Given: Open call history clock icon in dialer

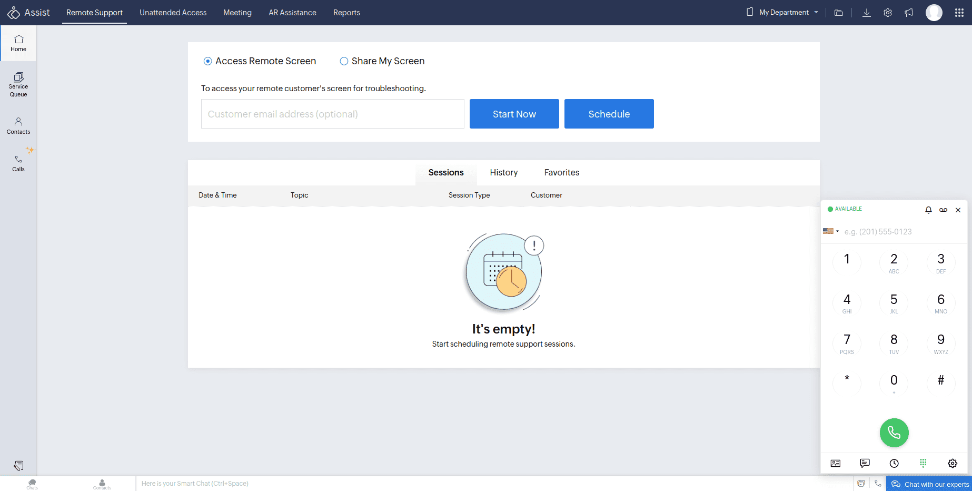Looking at the screenshot, I should click(894, 463).
